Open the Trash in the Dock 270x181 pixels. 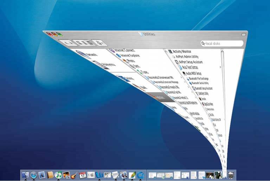(231, 174)
